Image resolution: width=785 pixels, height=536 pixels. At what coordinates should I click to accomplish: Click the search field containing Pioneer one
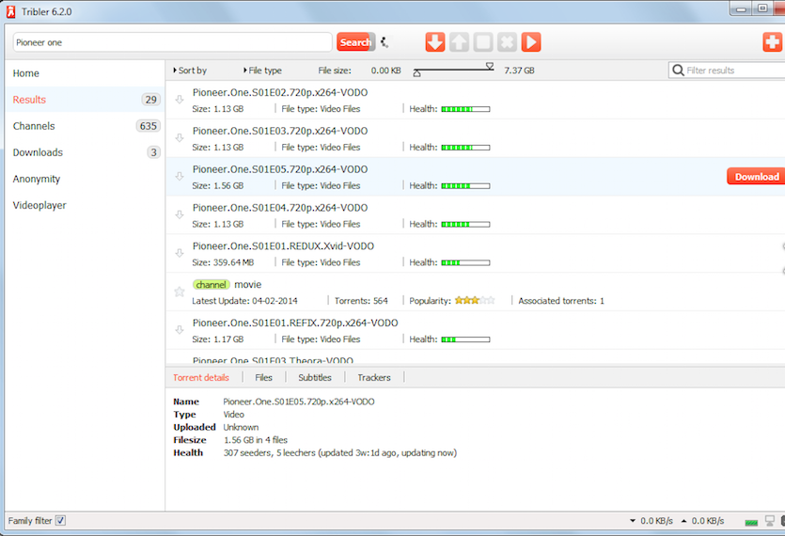coord(172,42)
